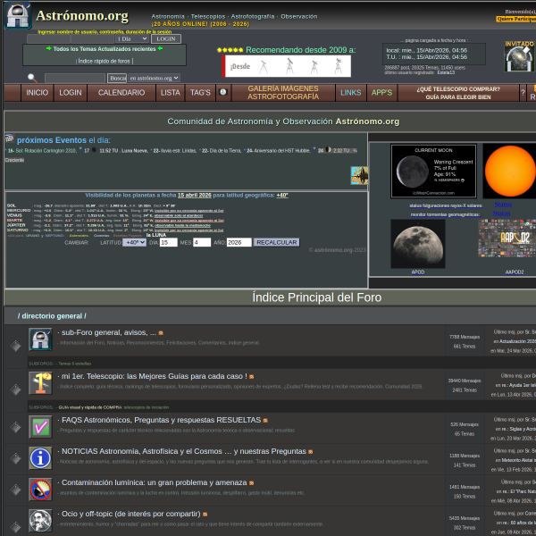The width and height of the screenshot is (536, 536).
Task: Click the username input field
Action: (48, 39)
